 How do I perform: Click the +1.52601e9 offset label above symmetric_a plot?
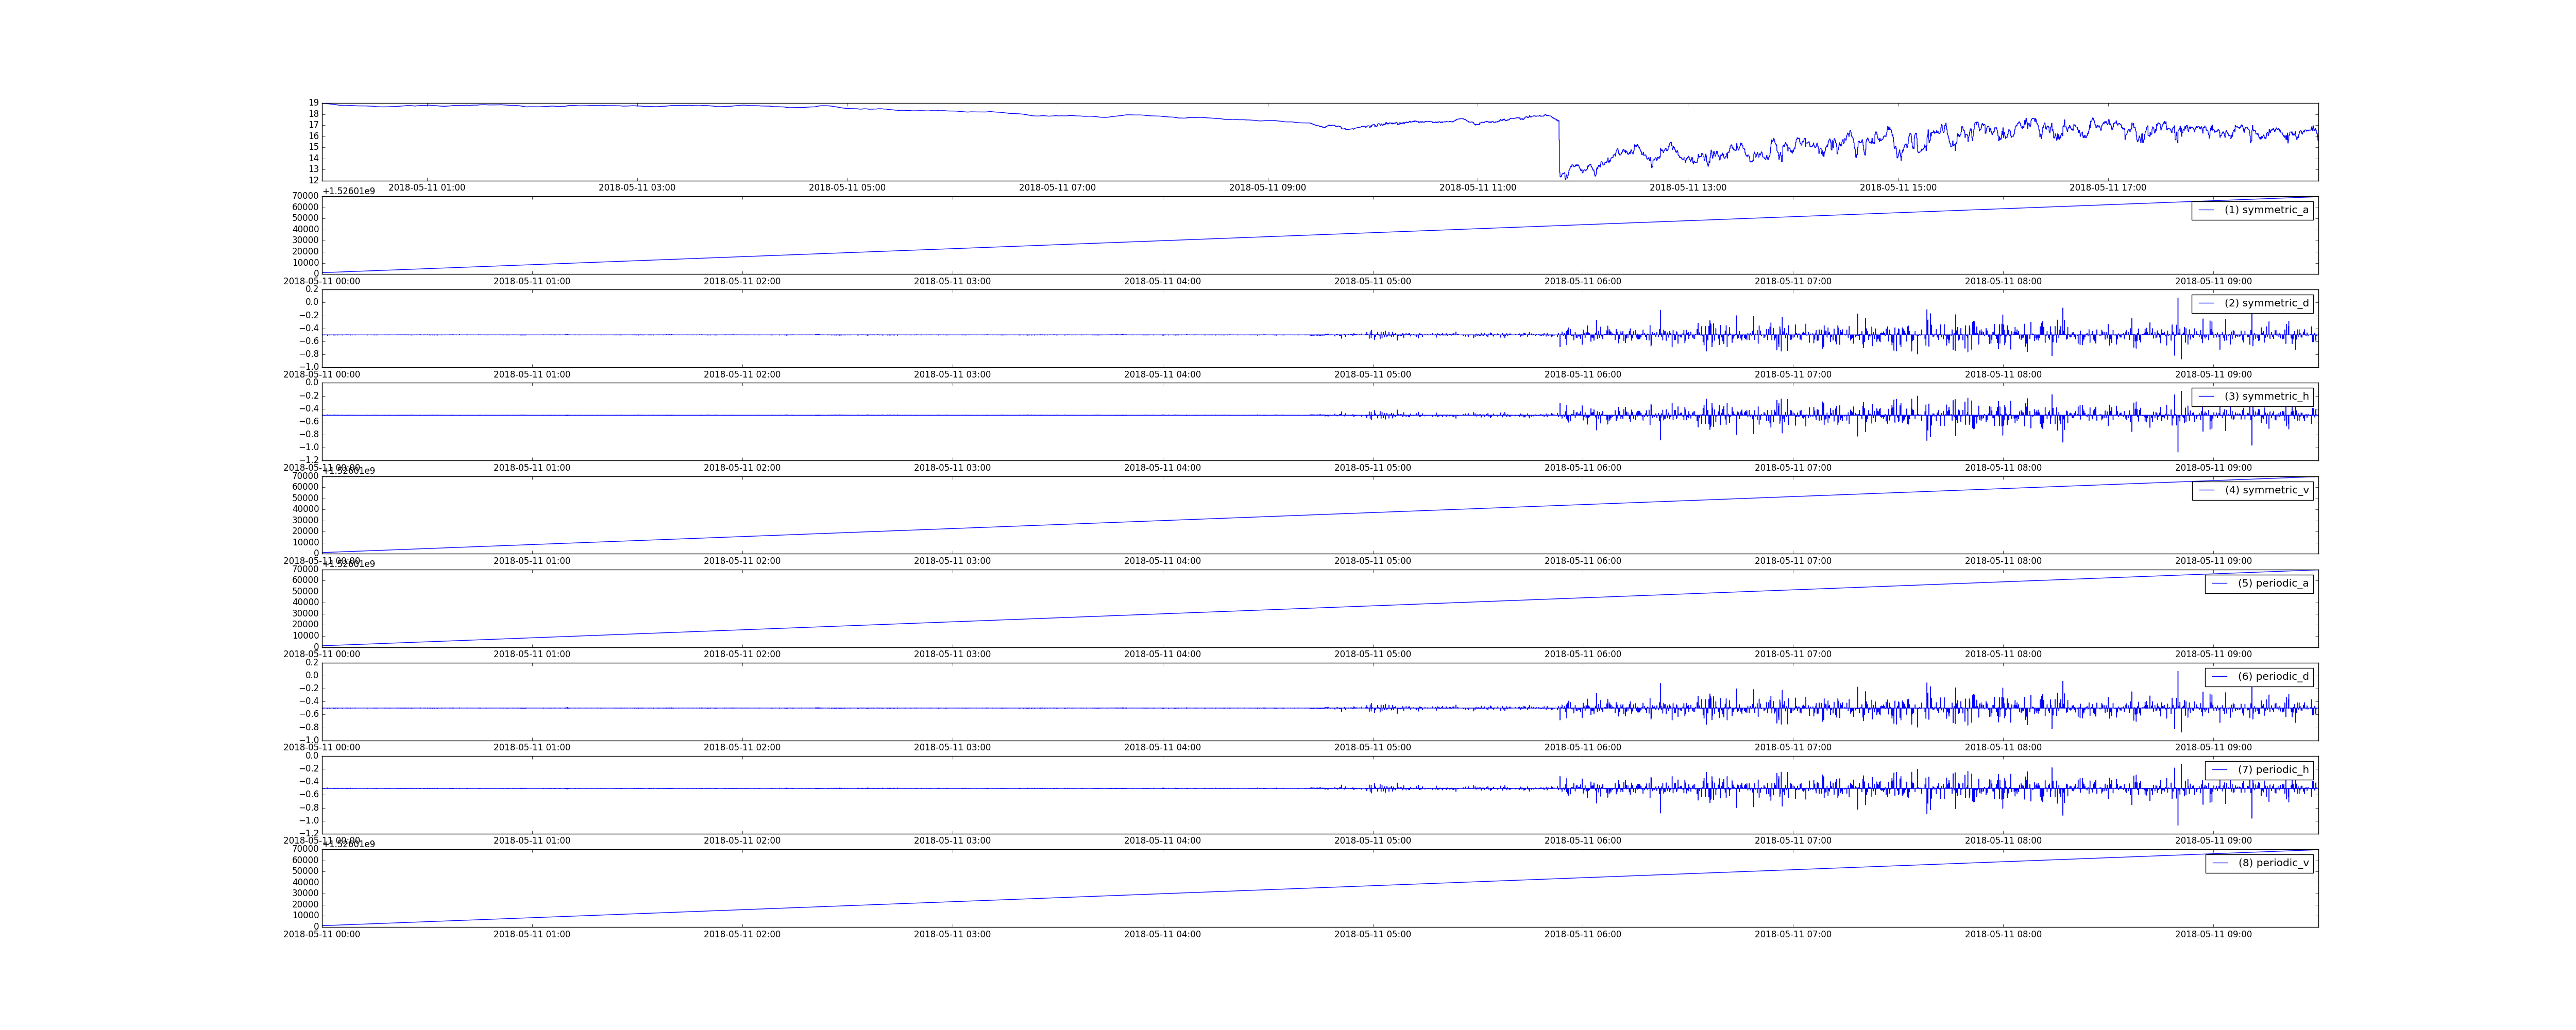(349, 191)
